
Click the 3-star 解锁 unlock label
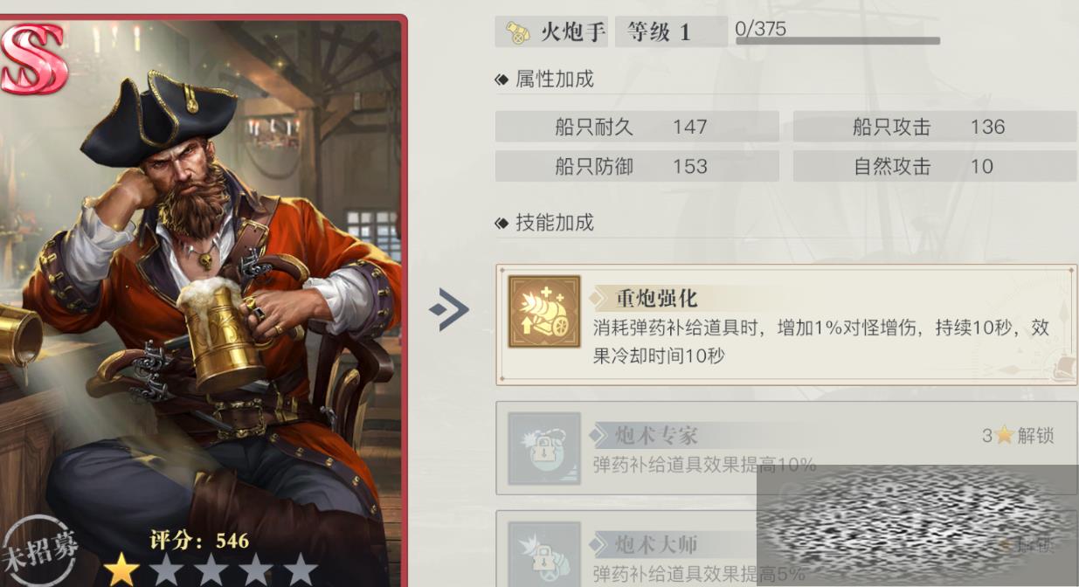1018,435
